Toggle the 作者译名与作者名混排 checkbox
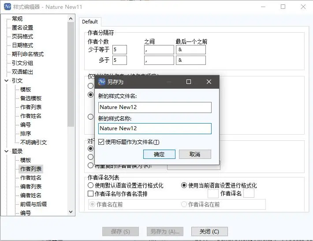The width and height of the screenshot is (313, 241). 91,193
